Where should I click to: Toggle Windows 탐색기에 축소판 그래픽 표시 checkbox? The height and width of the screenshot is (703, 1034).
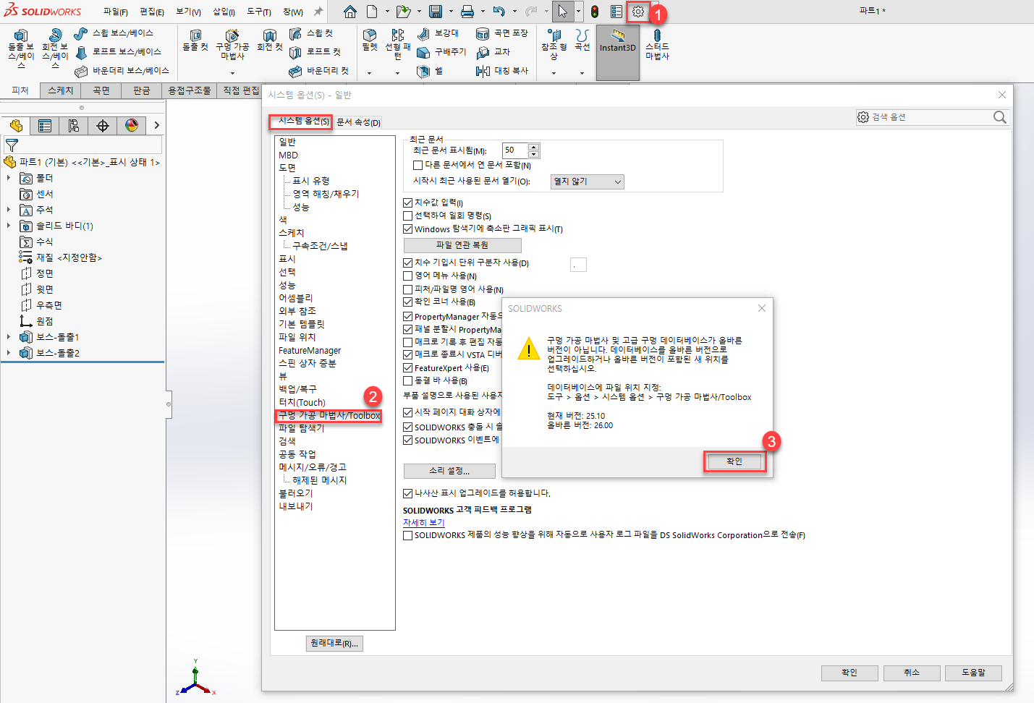point(408,229)
